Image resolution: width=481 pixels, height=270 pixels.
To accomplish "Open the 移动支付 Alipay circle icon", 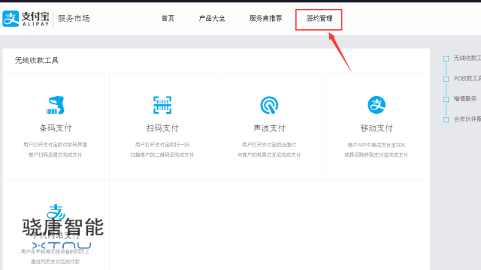I will pyautogui.click(x=377, y=105).
